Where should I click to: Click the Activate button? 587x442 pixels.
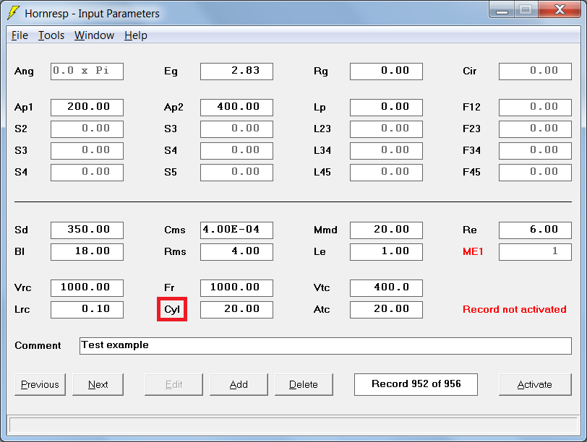tap(535, 384)
